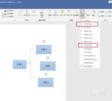The width and height of the screenshot is (112, 101).
Task: Open 替换文字 alt text pane
Action: click(42, 14)
